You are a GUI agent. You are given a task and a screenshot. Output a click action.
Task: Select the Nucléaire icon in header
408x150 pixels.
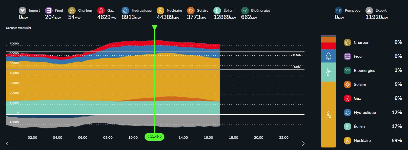pos(160,11)
